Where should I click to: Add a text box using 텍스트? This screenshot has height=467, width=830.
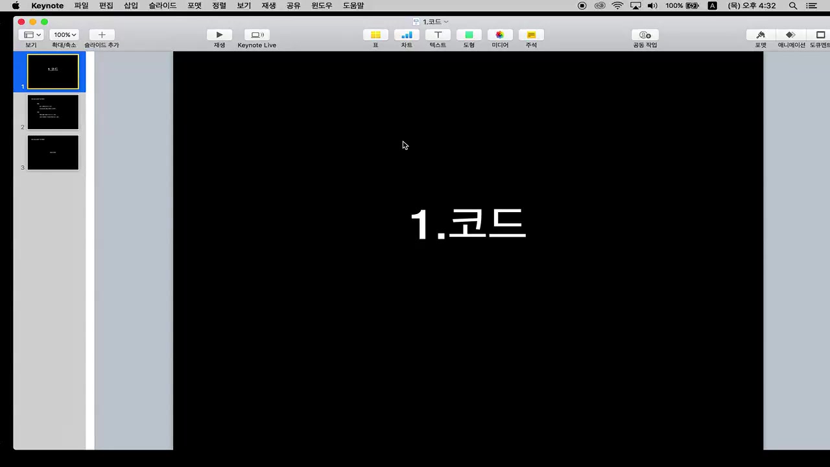pyautogui.click(x=438, y=35)
